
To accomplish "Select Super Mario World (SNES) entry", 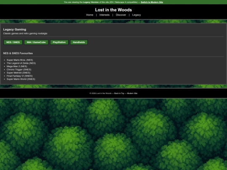I will [x=21, y=79].
